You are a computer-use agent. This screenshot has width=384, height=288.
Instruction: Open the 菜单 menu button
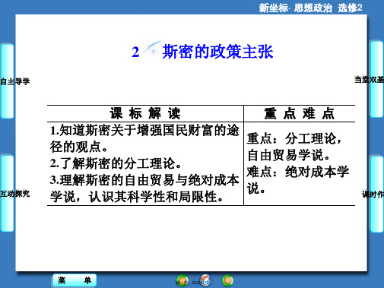[x=75, y=280]
